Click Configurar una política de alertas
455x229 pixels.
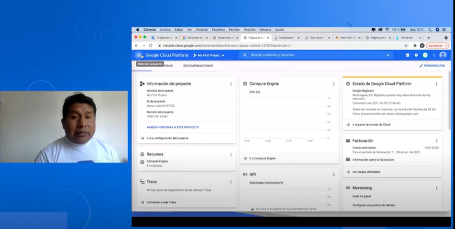pos(373,205)
